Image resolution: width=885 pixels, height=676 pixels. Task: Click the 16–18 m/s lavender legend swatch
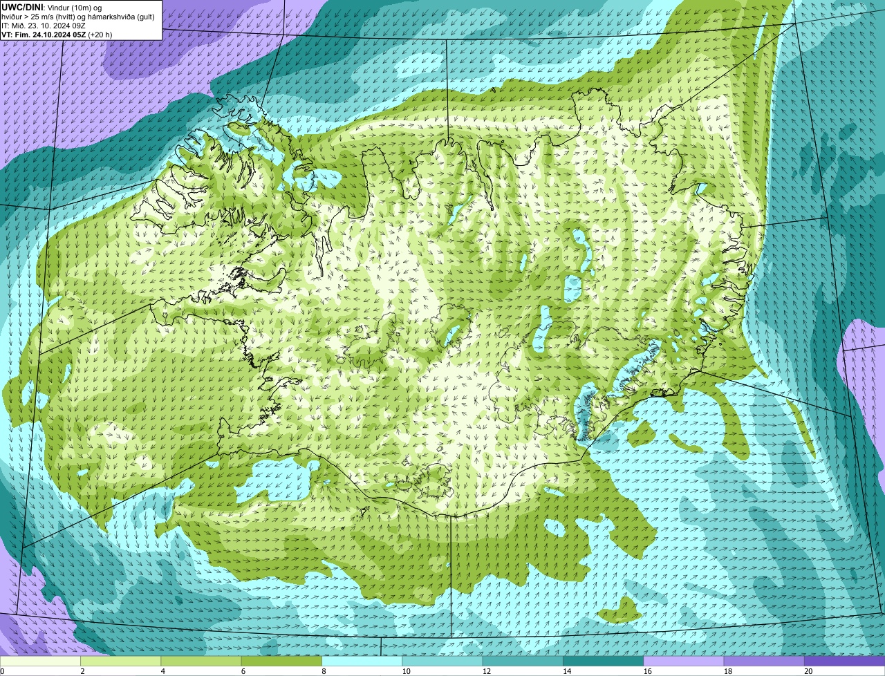pos(684,661)
